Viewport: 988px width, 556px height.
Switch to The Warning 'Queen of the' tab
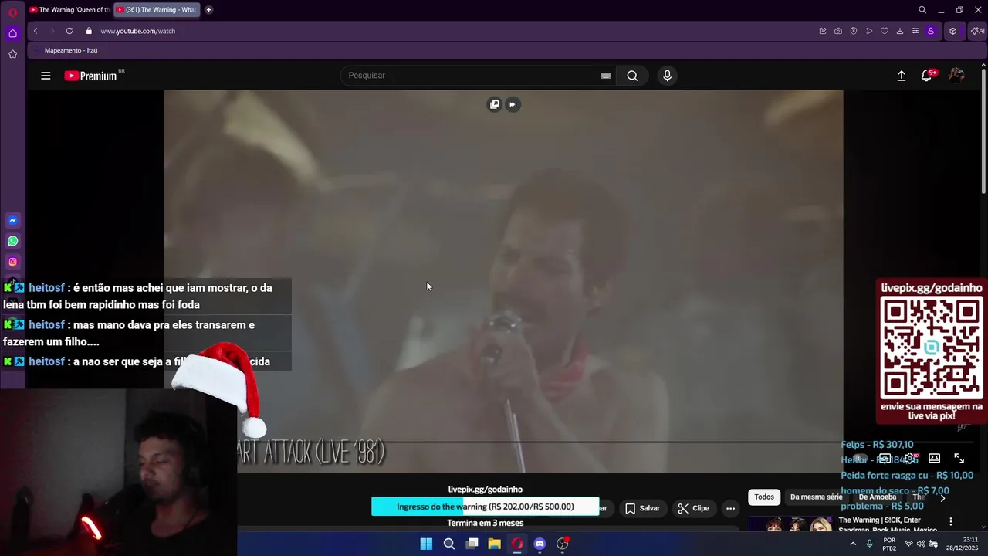69,10
